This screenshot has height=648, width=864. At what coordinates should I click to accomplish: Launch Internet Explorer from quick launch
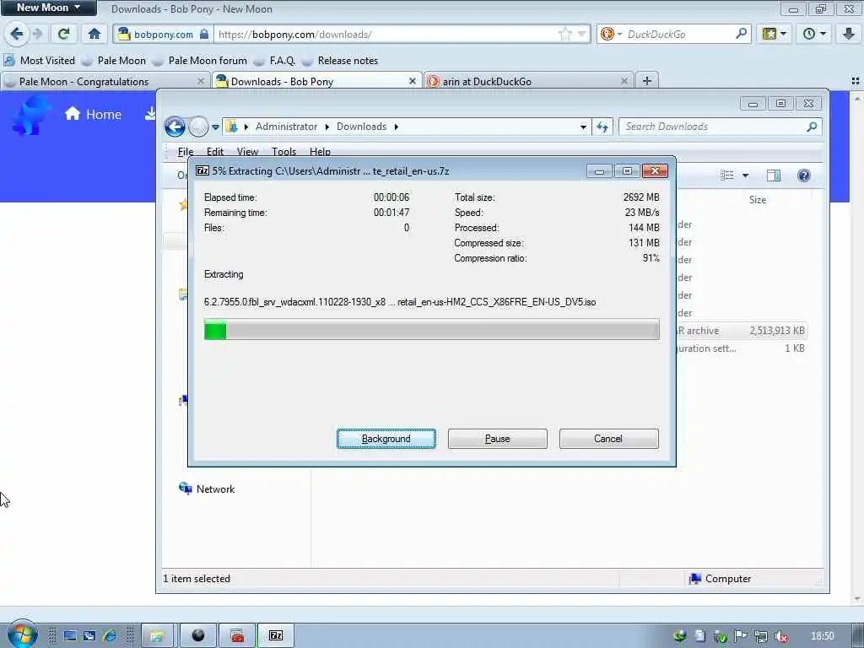click(110, 636)
